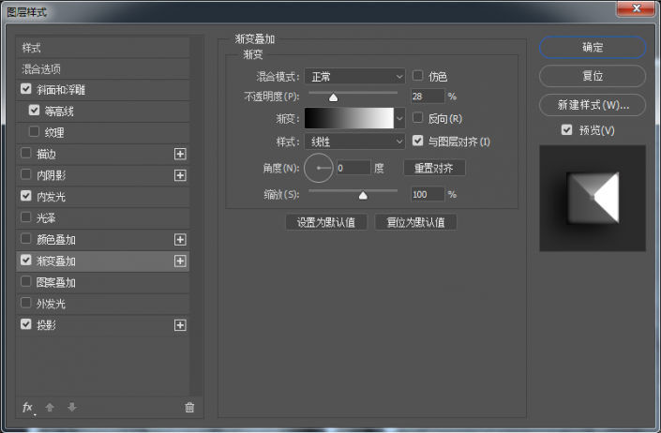Image resolution: width=661 pixels, height=433 pixels.
Task: Uncheck 与图层对齐(I) checkbox
Action: 418,141
